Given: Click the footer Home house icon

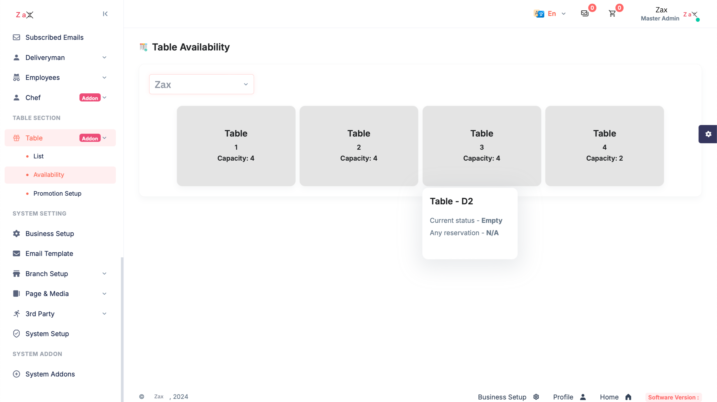Looking at the screenshot, I should 628,397.
